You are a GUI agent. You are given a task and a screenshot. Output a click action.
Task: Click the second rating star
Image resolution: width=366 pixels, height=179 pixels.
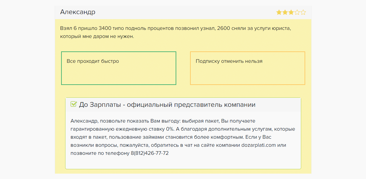pyautogui.click(x=285, y=12)
